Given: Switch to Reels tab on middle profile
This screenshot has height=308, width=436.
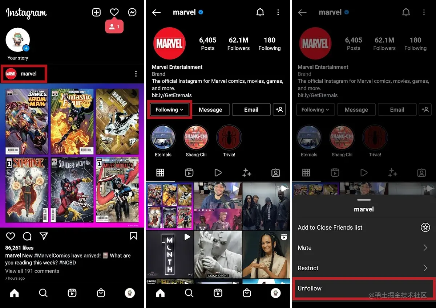Looking at the screenshot, I should pos(189,173).
